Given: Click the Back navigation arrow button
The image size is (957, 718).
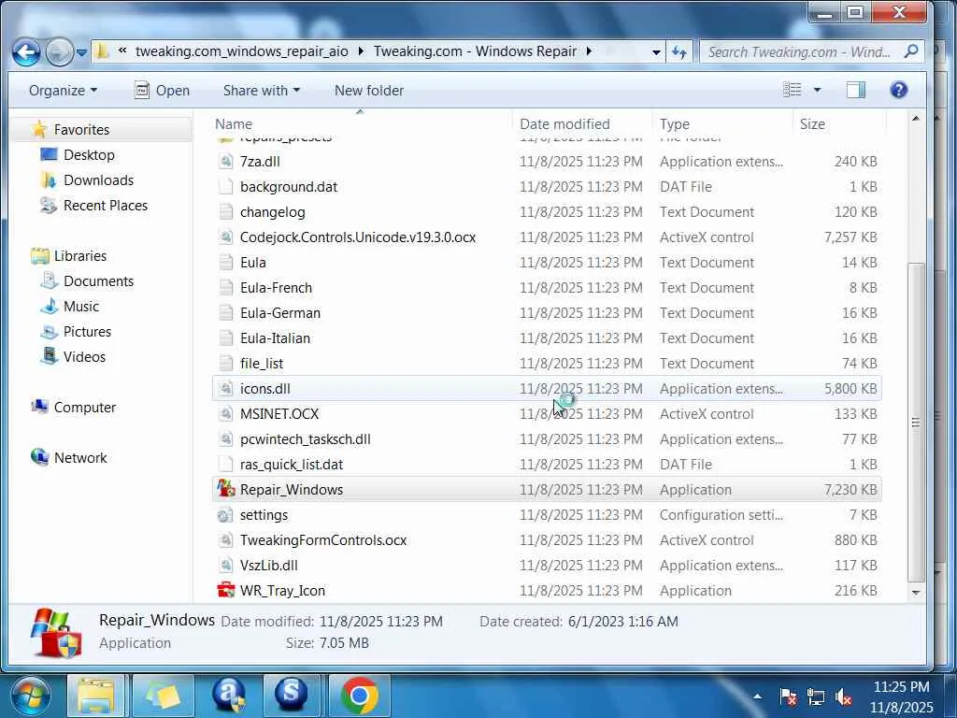Looking at the screenshot, I should point(27,52).
